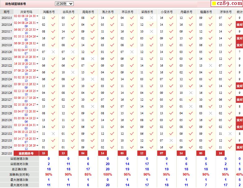Click the gray X in 浮萍杀号 for 2025132
243x188 pixels.
coord(230,134)
